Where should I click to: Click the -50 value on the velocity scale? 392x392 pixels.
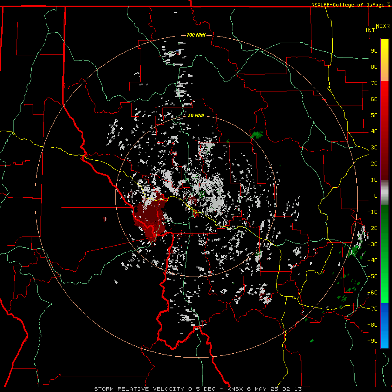click(x=372, y=277)
